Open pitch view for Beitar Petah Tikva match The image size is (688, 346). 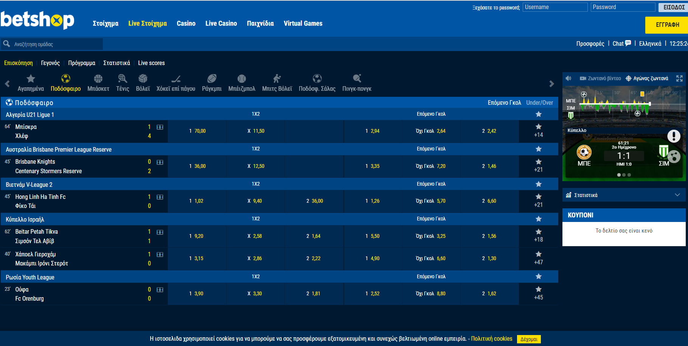tap(160, 232)
